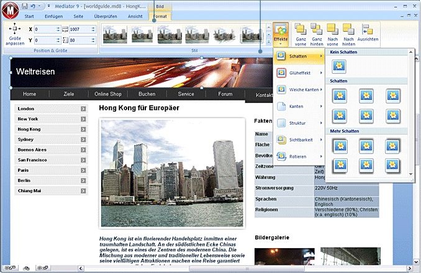This screenshot has height=273, width=421.
Task: Undo the last action in the title bar
Action: (33, 6)
